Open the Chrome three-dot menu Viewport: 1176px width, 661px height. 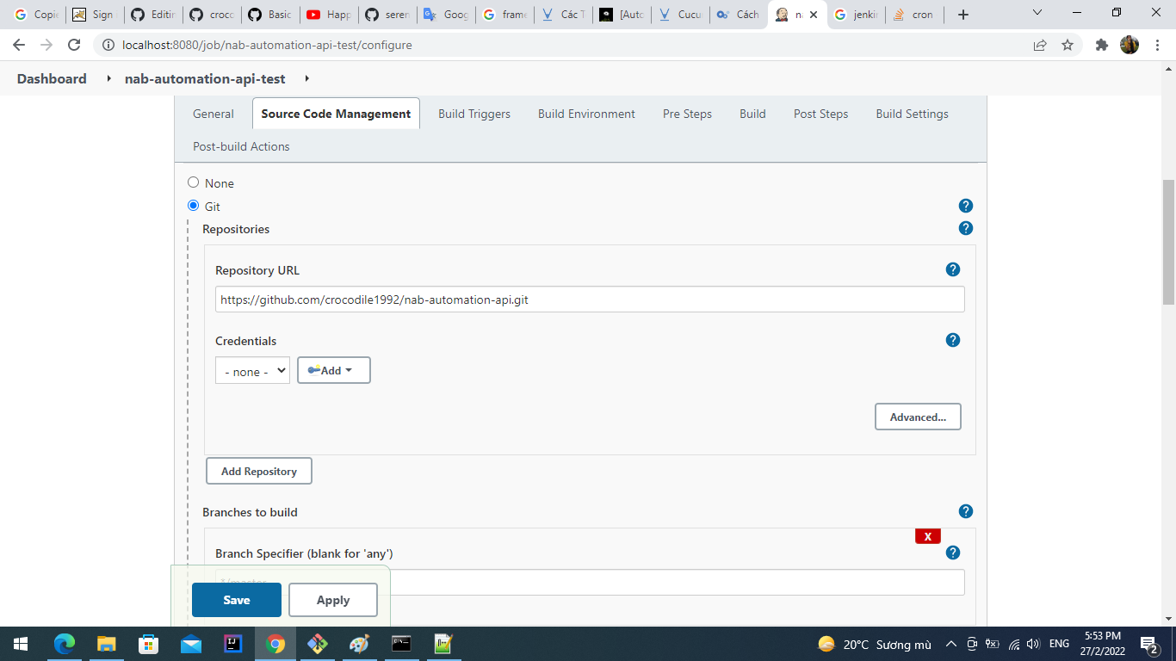(x=1157, y=45)
